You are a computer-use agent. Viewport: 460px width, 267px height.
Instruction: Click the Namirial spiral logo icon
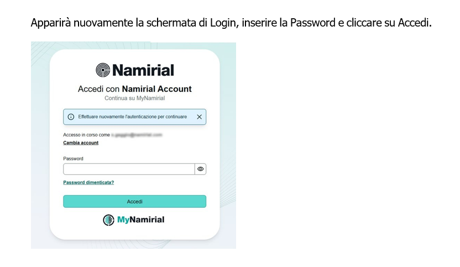point(103,70)
